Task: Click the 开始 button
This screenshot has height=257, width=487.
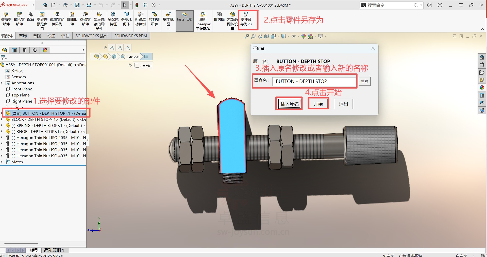Action: [x=318, y=104]
